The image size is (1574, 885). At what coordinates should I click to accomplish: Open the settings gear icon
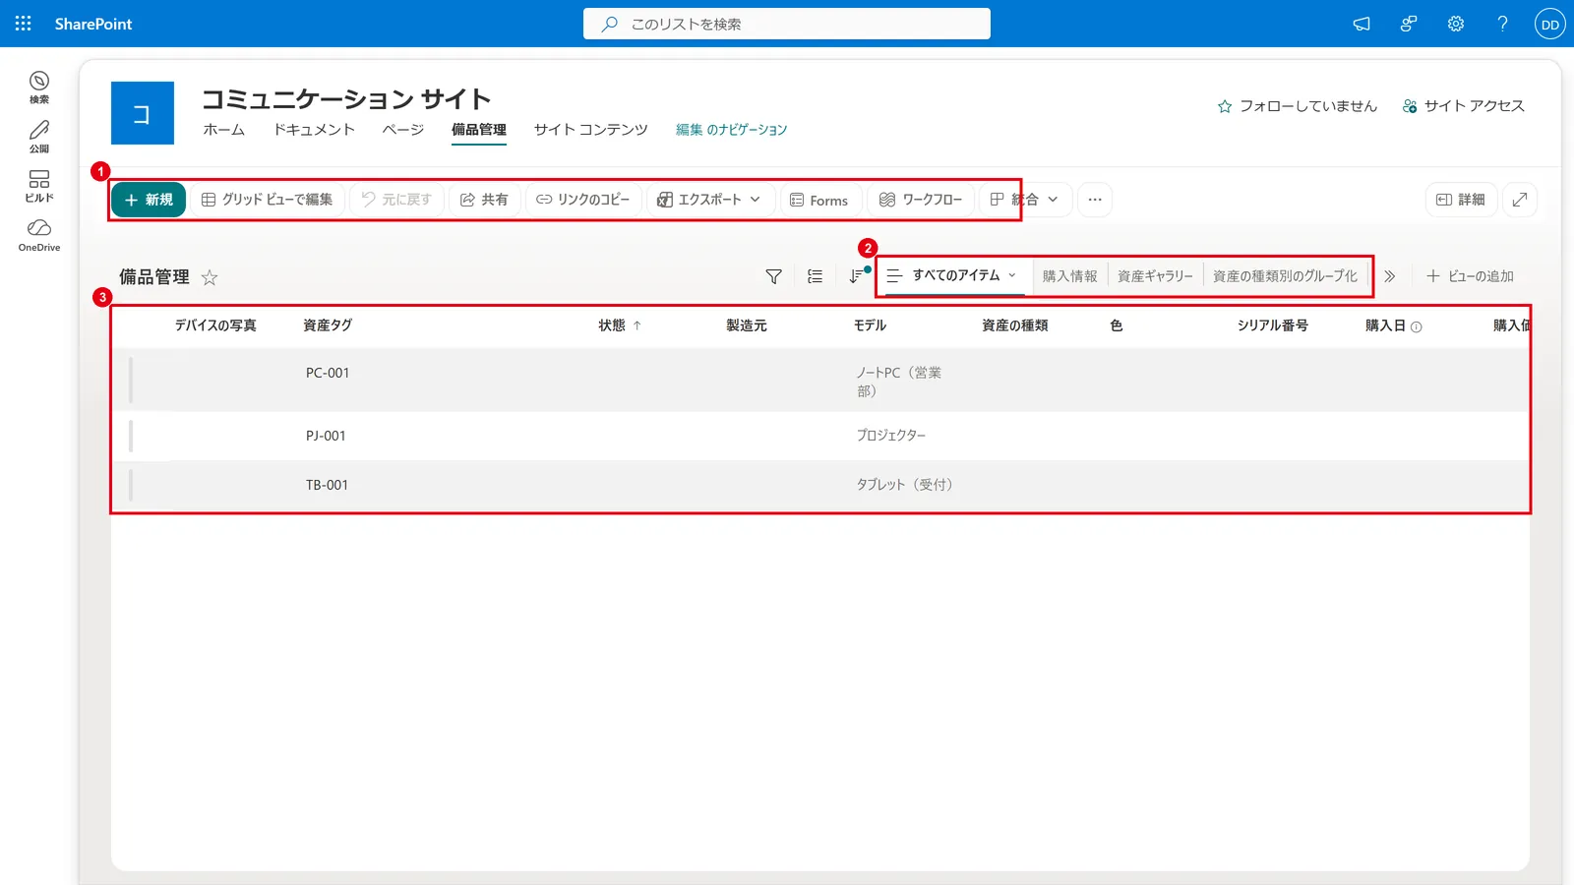[x=1456, y=24]
